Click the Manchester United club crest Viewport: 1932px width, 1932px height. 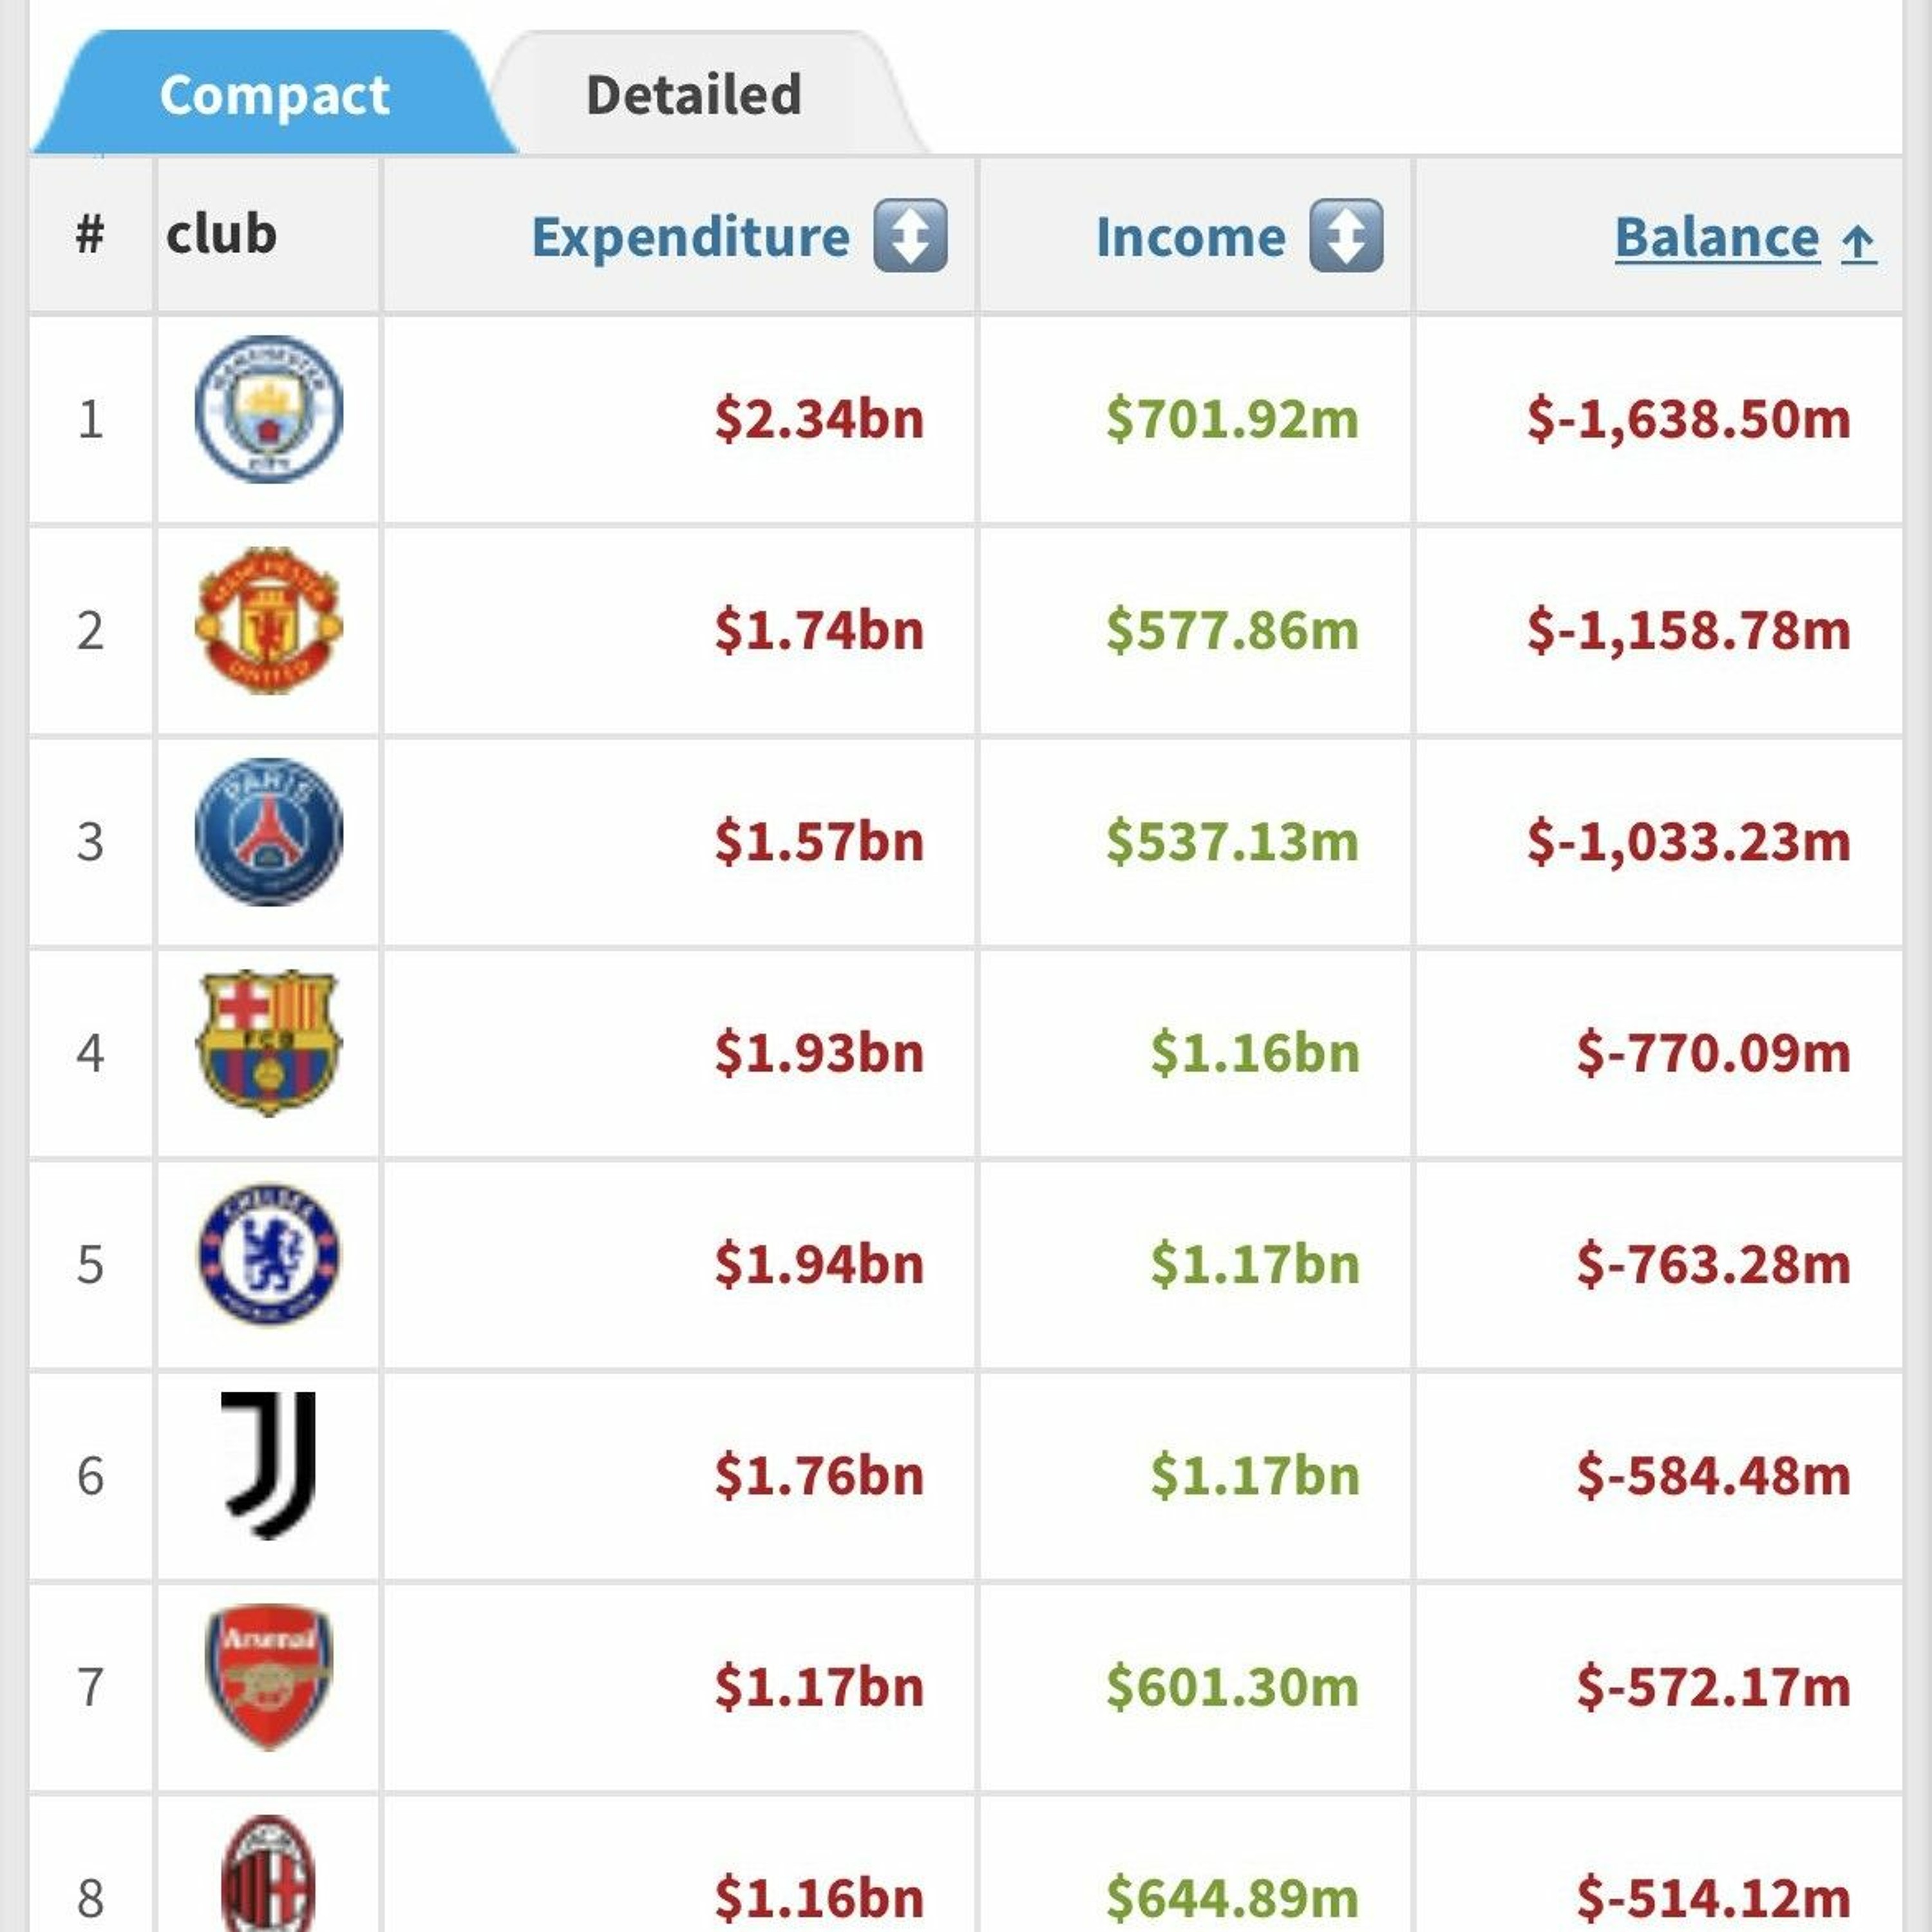(x=268, y=620)
